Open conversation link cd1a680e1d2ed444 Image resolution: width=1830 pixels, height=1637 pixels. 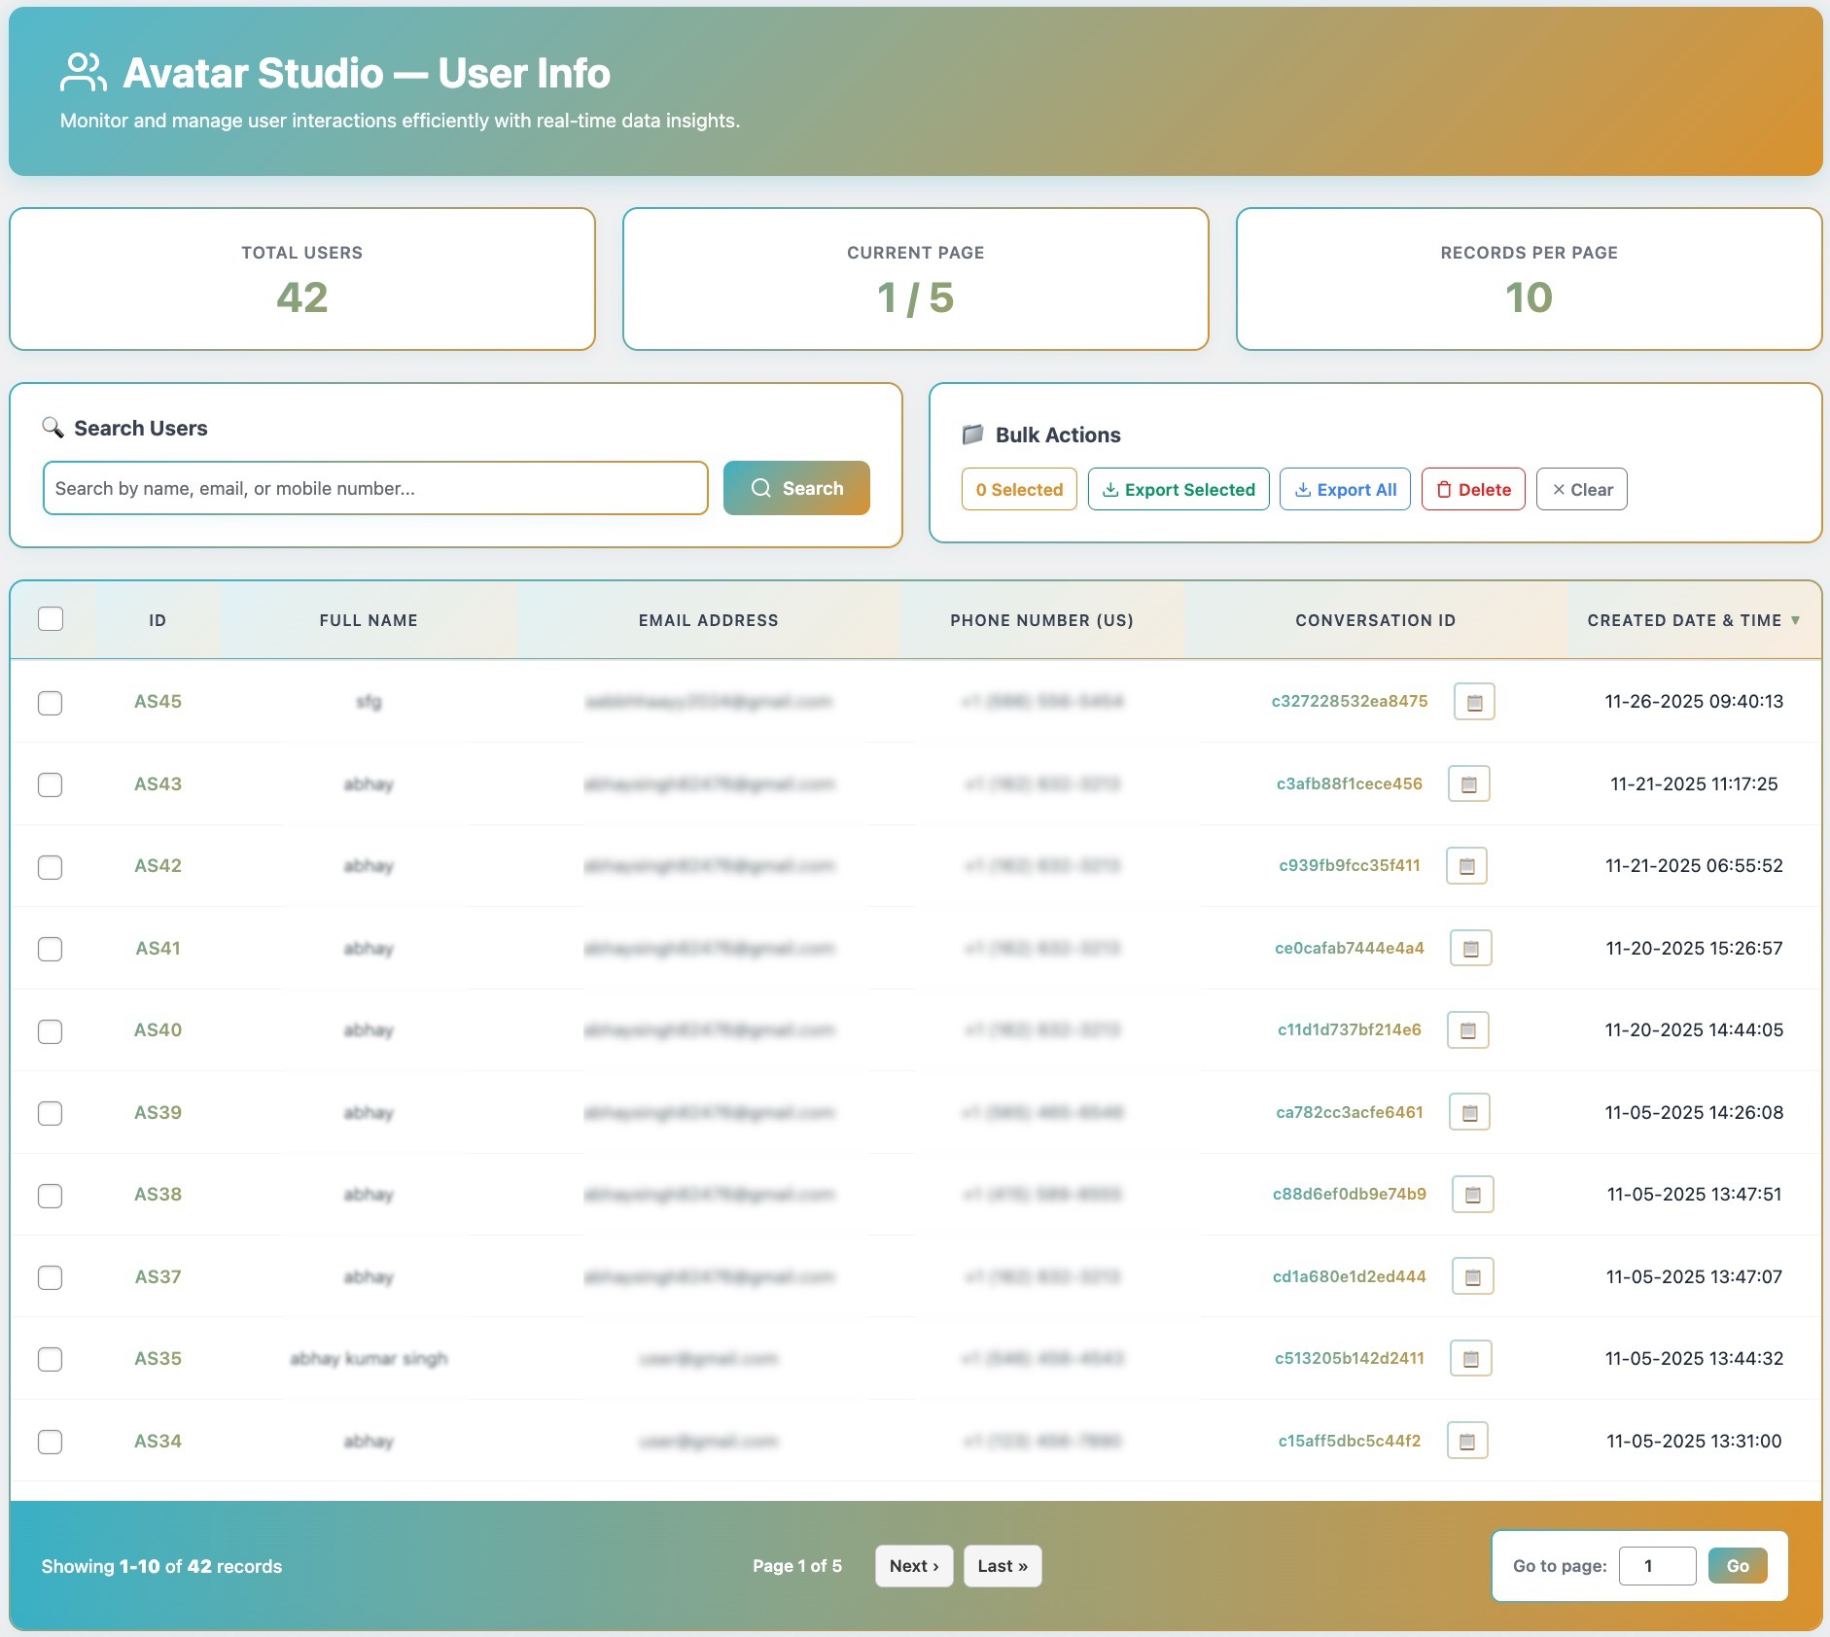coord(1349,1277)
